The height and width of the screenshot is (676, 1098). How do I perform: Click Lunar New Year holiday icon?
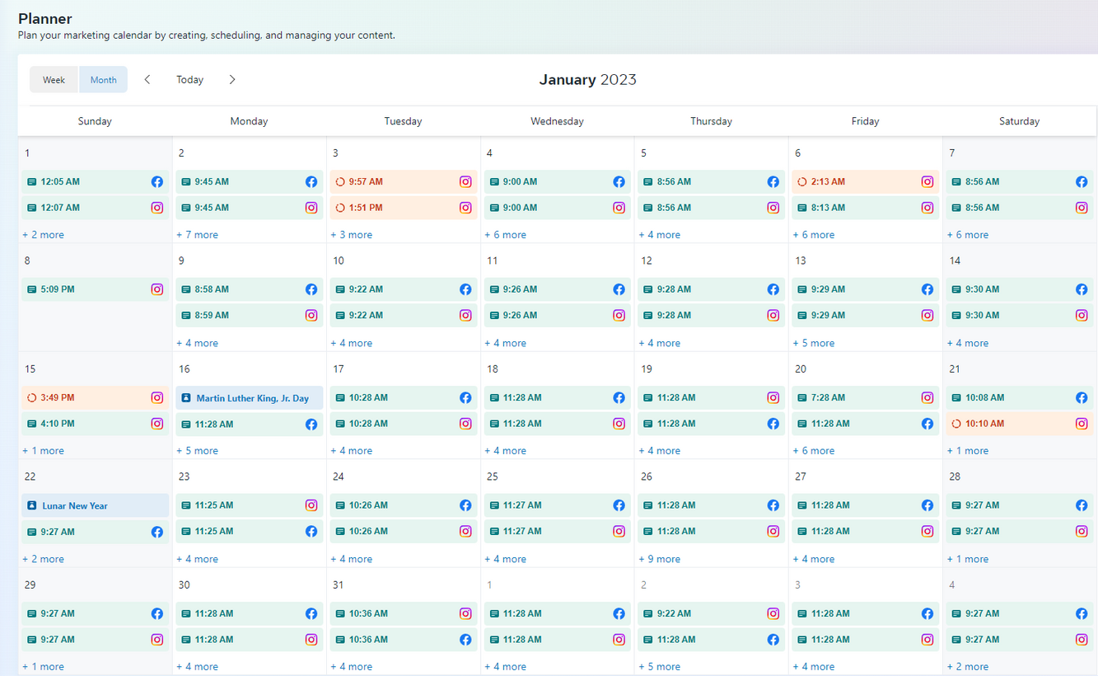32,506
